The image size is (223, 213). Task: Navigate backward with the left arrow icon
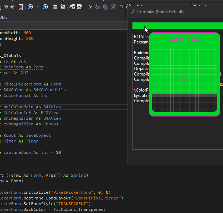pos(30,7)
